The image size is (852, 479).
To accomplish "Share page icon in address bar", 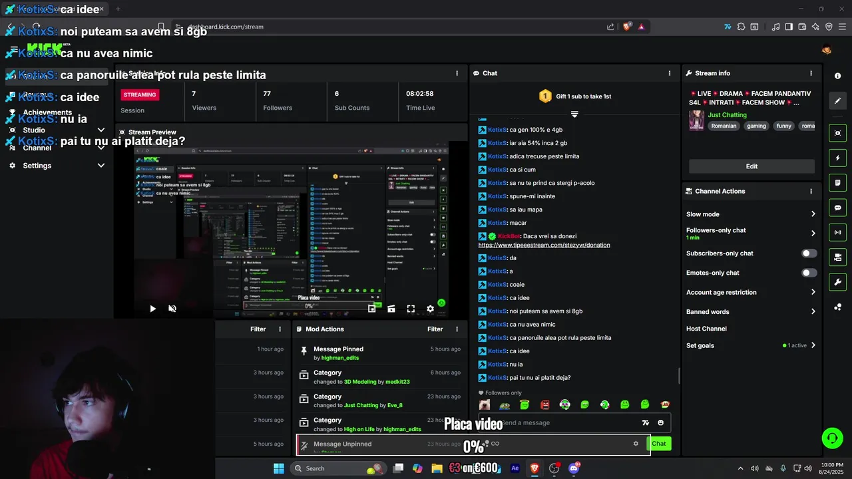I will [x=610, y=27].
